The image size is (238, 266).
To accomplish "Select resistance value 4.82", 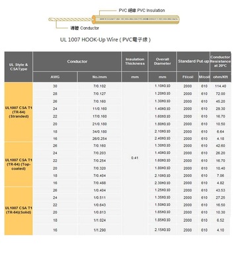I will 220,183.
